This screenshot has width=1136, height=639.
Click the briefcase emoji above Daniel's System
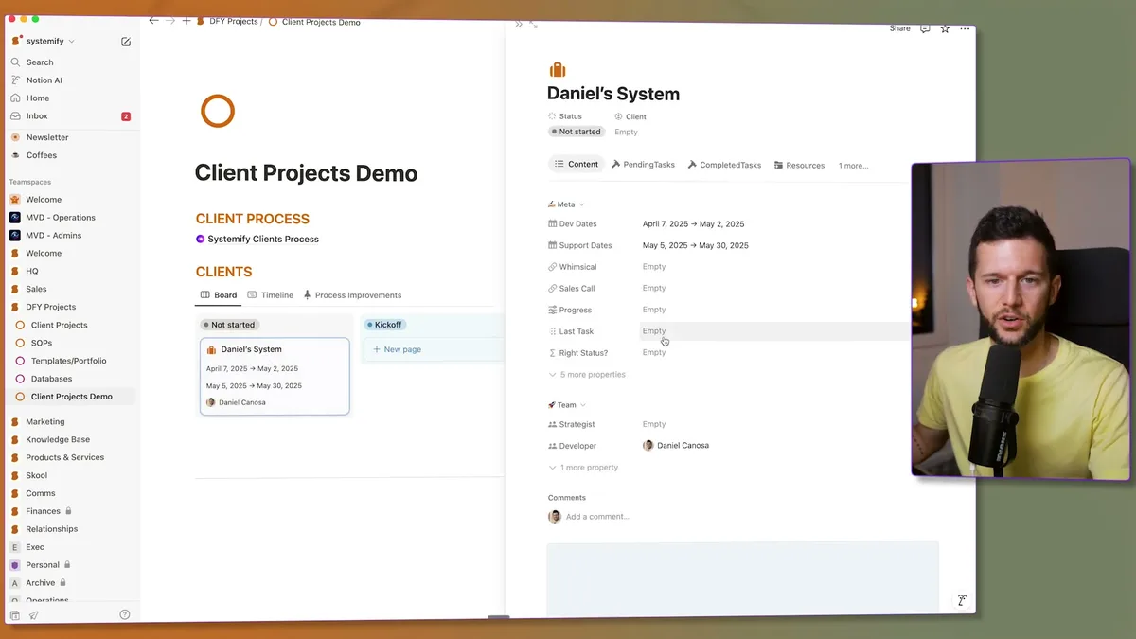(x=558, y=68)
